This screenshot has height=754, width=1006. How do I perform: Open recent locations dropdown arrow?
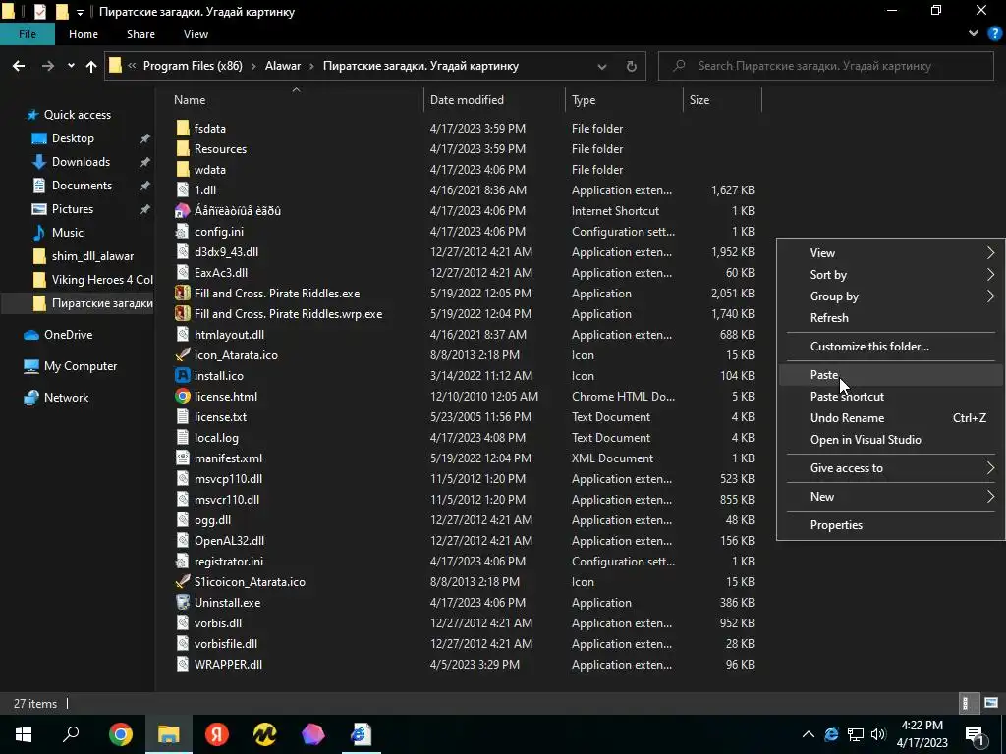pyautogui.click(x=71, y=66)
